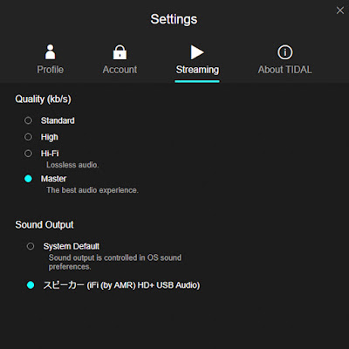
Task: Click 'The best audio experience.' description
Action: pyautogui.click(x=92, y=190)
